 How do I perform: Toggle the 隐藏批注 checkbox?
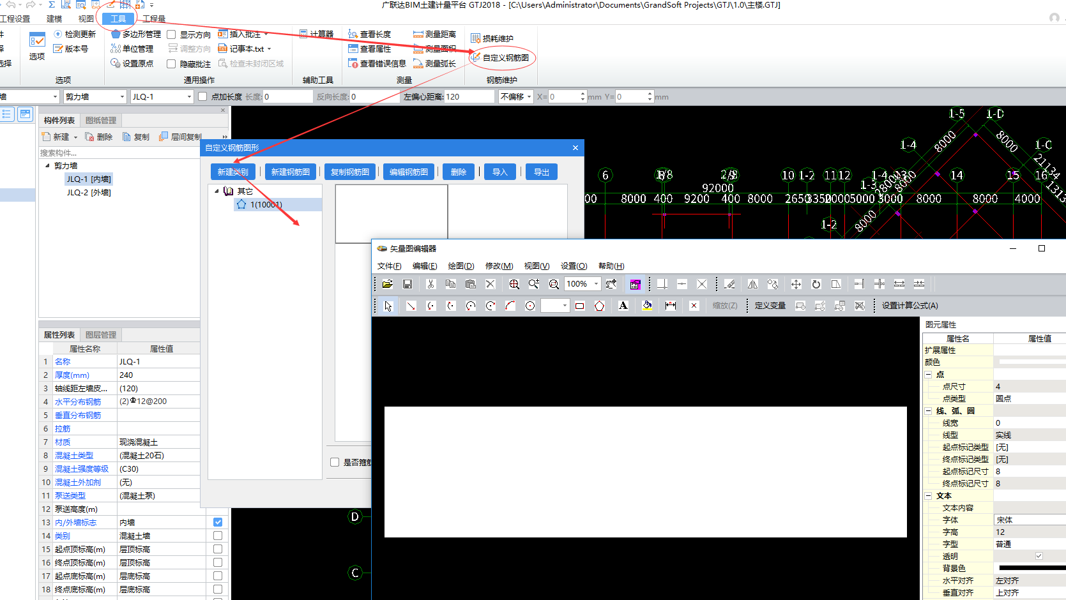click(x=171, y=64)
